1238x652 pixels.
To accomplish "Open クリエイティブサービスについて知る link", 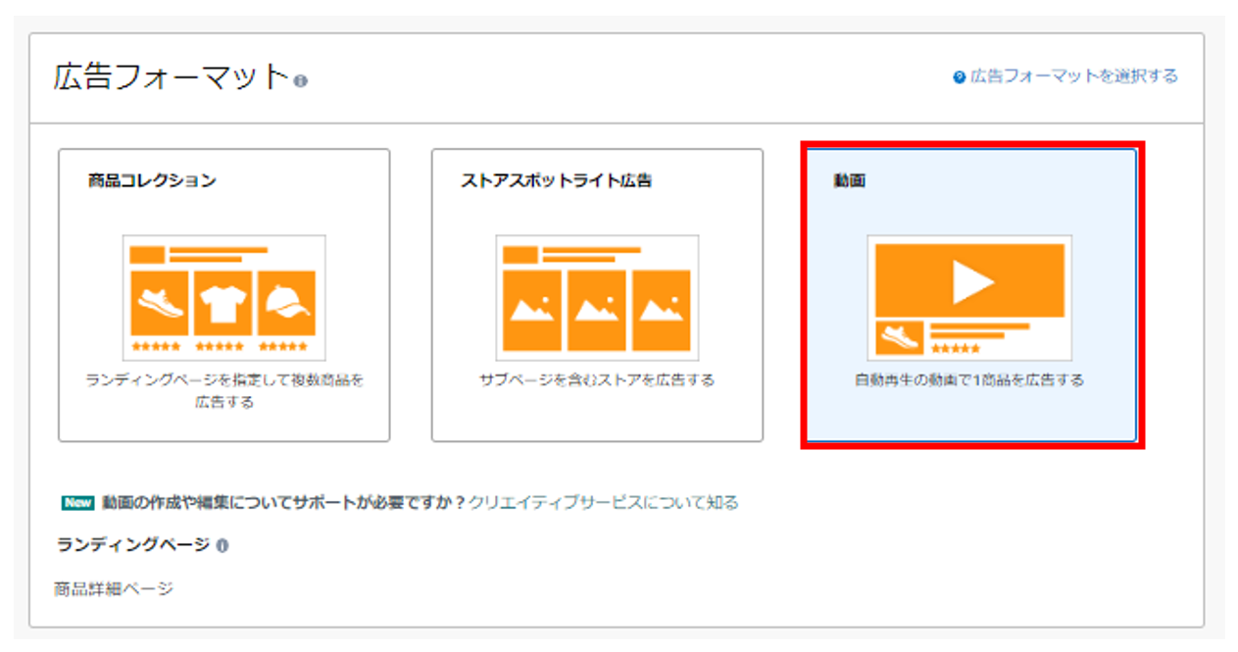I will pos(603,503).
